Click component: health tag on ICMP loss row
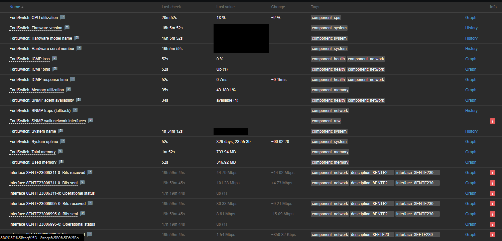The image size is (502, 241). click(x=328, y=59)
